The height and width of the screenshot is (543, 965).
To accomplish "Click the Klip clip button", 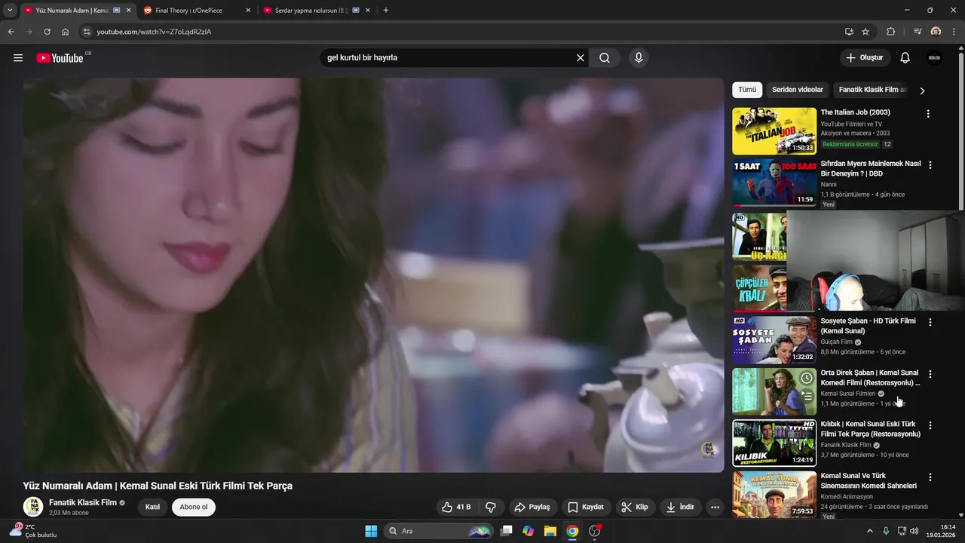I will point(635,507).
